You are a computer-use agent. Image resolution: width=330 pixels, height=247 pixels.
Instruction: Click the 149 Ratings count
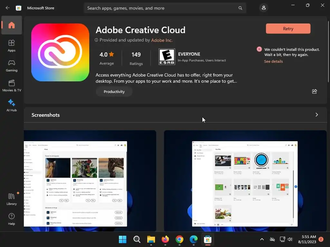(x=136, y=58)
